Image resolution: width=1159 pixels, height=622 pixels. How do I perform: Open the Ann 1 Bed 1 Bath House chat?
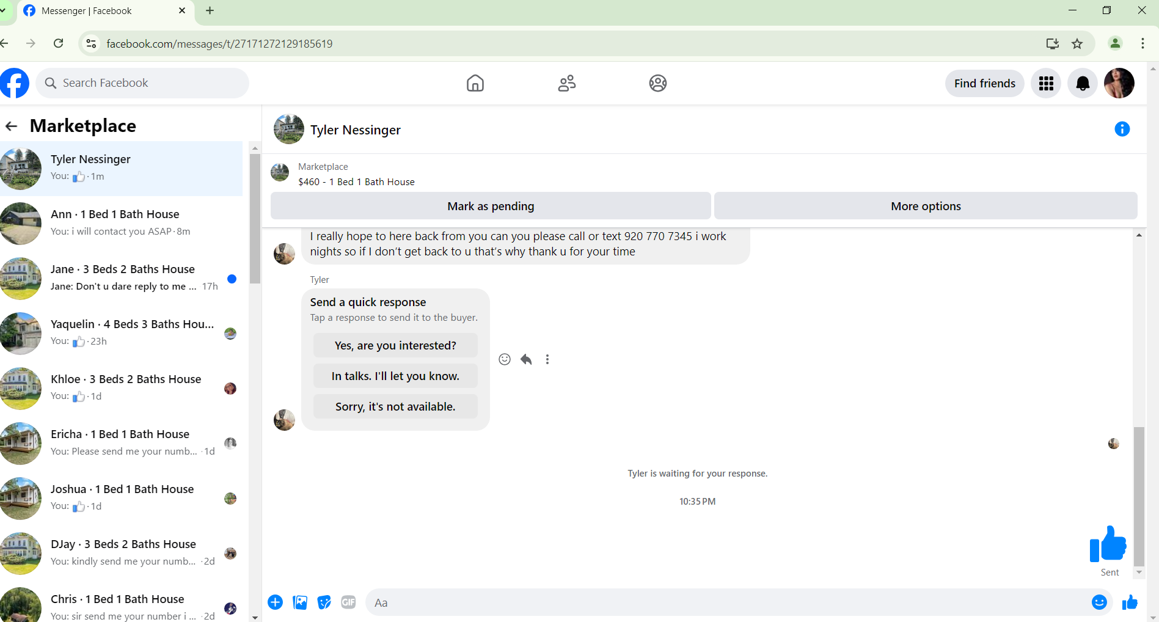click(x=121, y=224)
